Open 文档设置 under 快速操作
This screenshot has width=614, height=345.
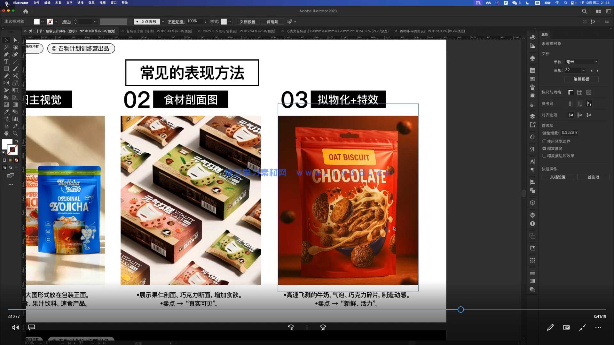pyautogui.click(x=558, y=177)
